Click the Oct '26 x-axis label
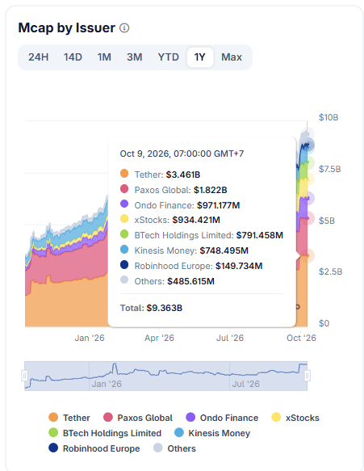 [x=301, y=338]
